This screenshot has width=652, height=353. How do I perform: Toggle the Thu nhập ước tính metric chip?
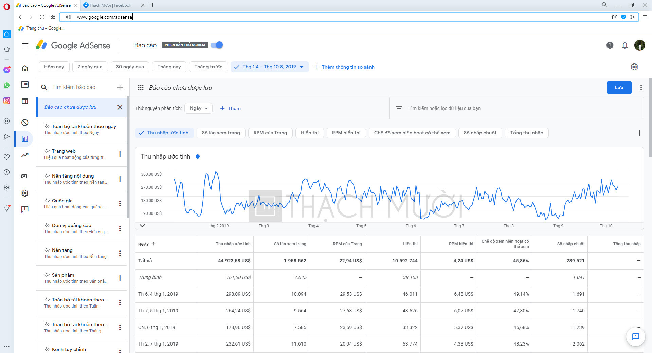(x=164, y=133)
